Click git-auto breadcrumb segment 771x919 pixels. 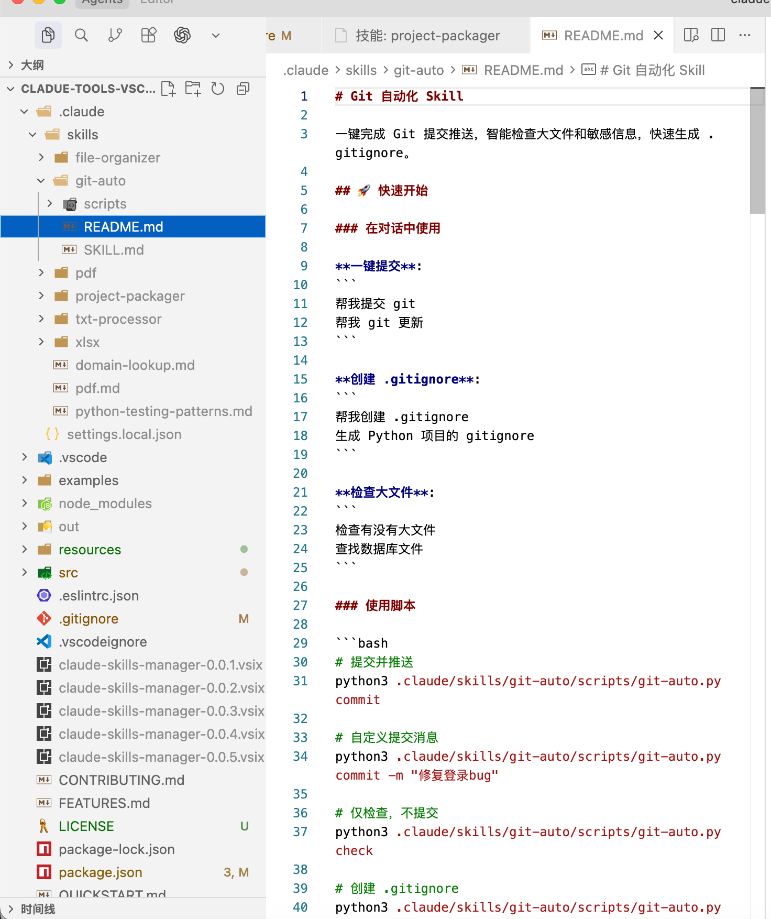(x=418, y=70)
